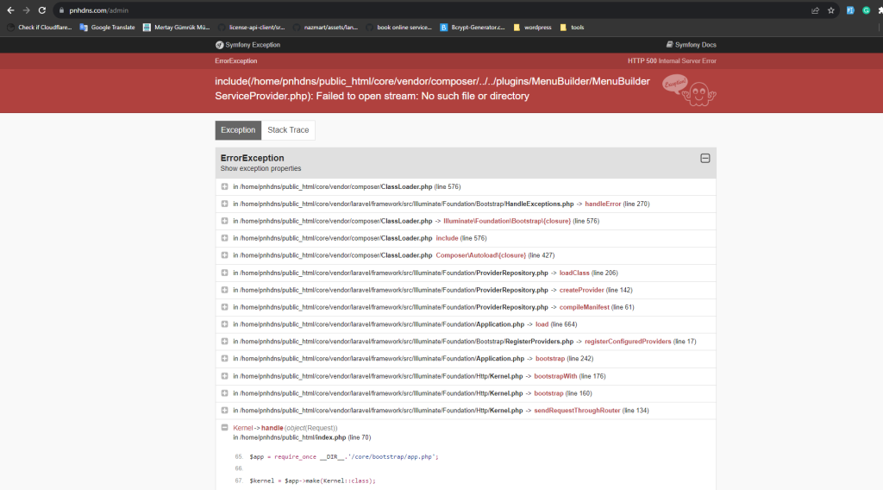Click the include() failed to open stream message
Screen dimensions: 883x490
click(433, 89)
